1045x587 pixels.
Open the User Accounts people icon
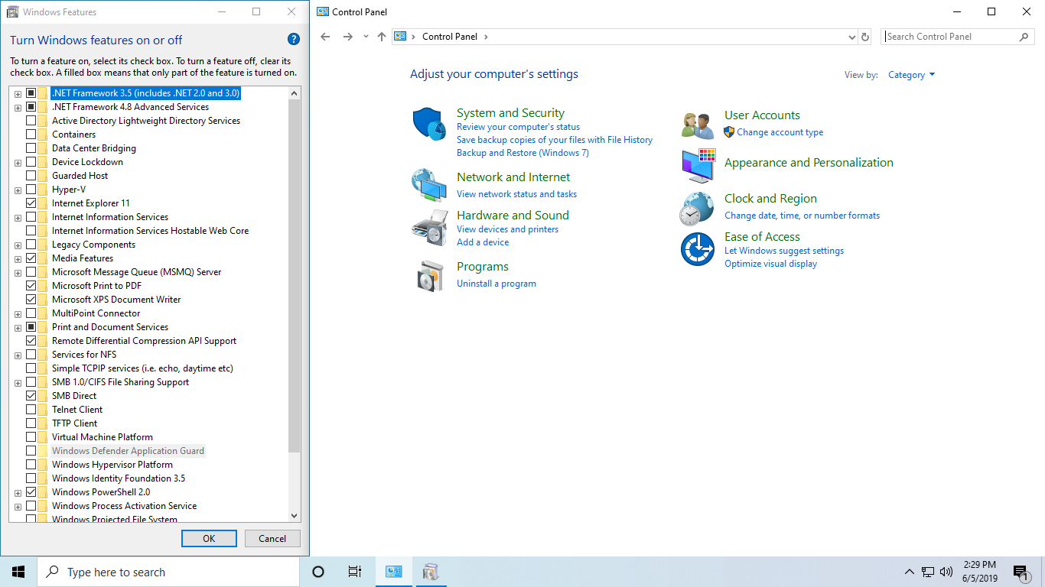pos(698,125)
